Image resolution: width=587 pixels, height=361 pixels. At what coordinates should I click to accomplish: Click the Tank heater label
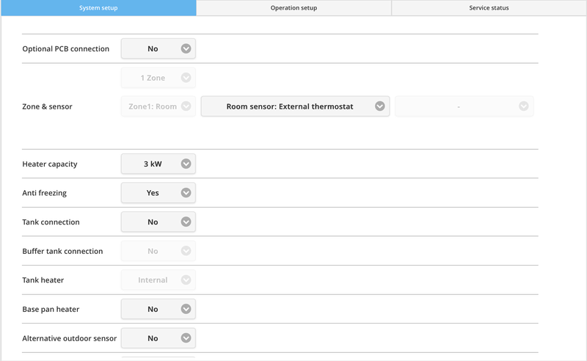tap(43, 280)
